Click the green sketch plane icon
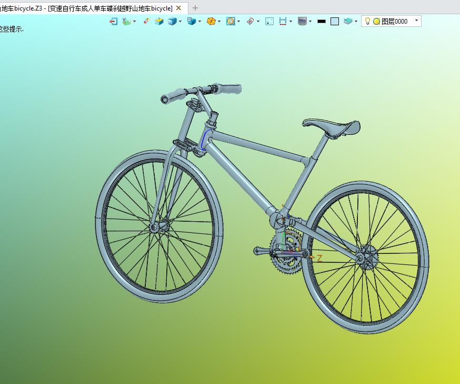The height and width of the screenshot is (384, 460). tap(126, 21)
